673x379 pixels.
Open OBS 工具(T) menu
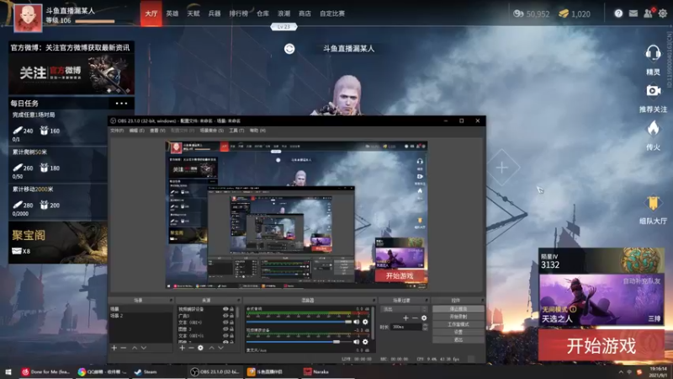pos(236,131)
